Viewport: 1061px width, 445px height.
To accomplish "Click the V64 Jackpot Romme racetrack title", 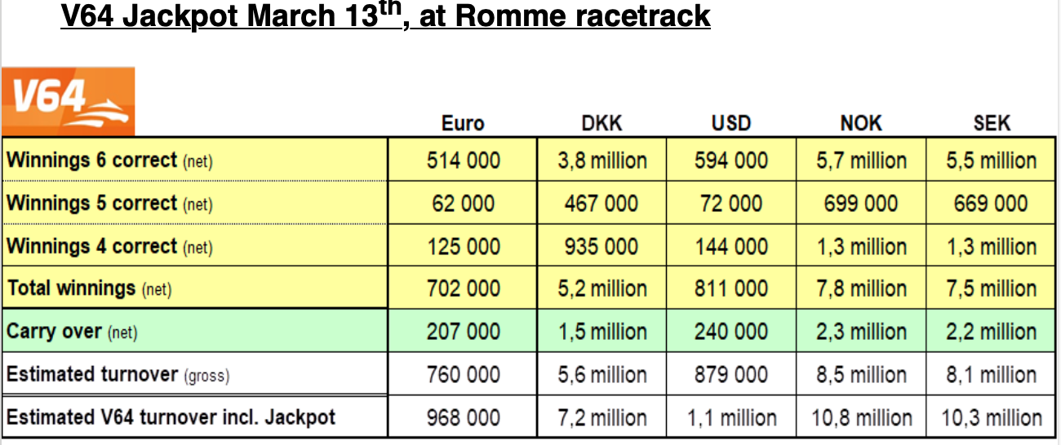I will pos(385,16).
